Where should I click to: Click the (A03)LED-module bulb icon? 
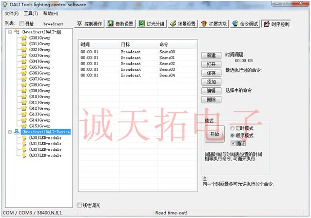point(24,155)
